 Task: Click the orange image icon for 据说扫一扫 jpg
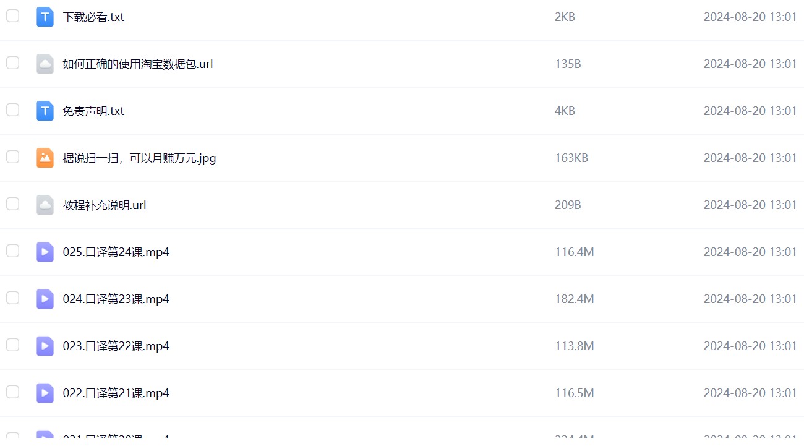point(45,158)
